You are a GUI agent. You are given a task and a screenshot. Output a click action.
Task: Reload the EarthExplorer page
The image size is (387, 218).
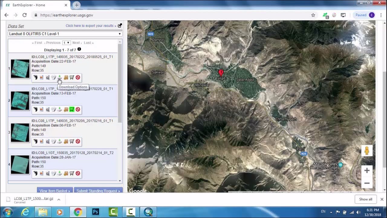pyautogui.click(x=24, y=15)
